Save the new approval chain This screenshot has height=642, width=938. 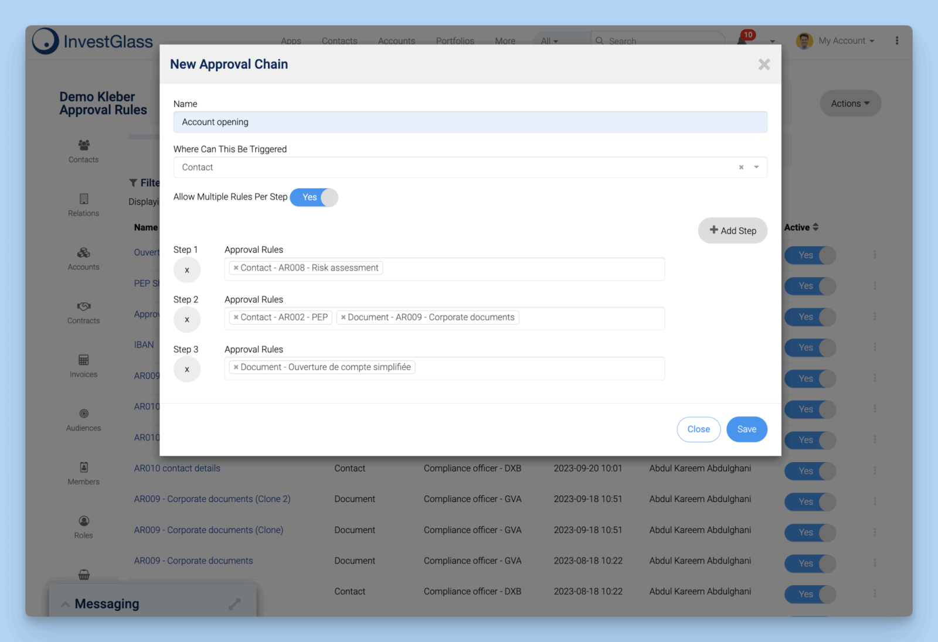click(746, 429)
